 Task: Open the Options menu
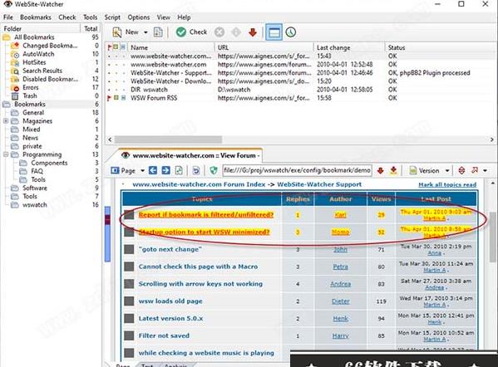[139, 17]
